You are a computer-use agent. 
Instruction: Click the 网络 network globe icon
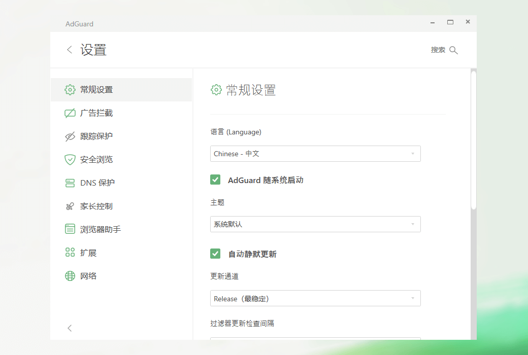[70, 275]
